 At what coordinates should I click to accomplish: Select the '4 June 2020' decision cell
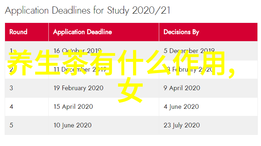pos(181,107)
